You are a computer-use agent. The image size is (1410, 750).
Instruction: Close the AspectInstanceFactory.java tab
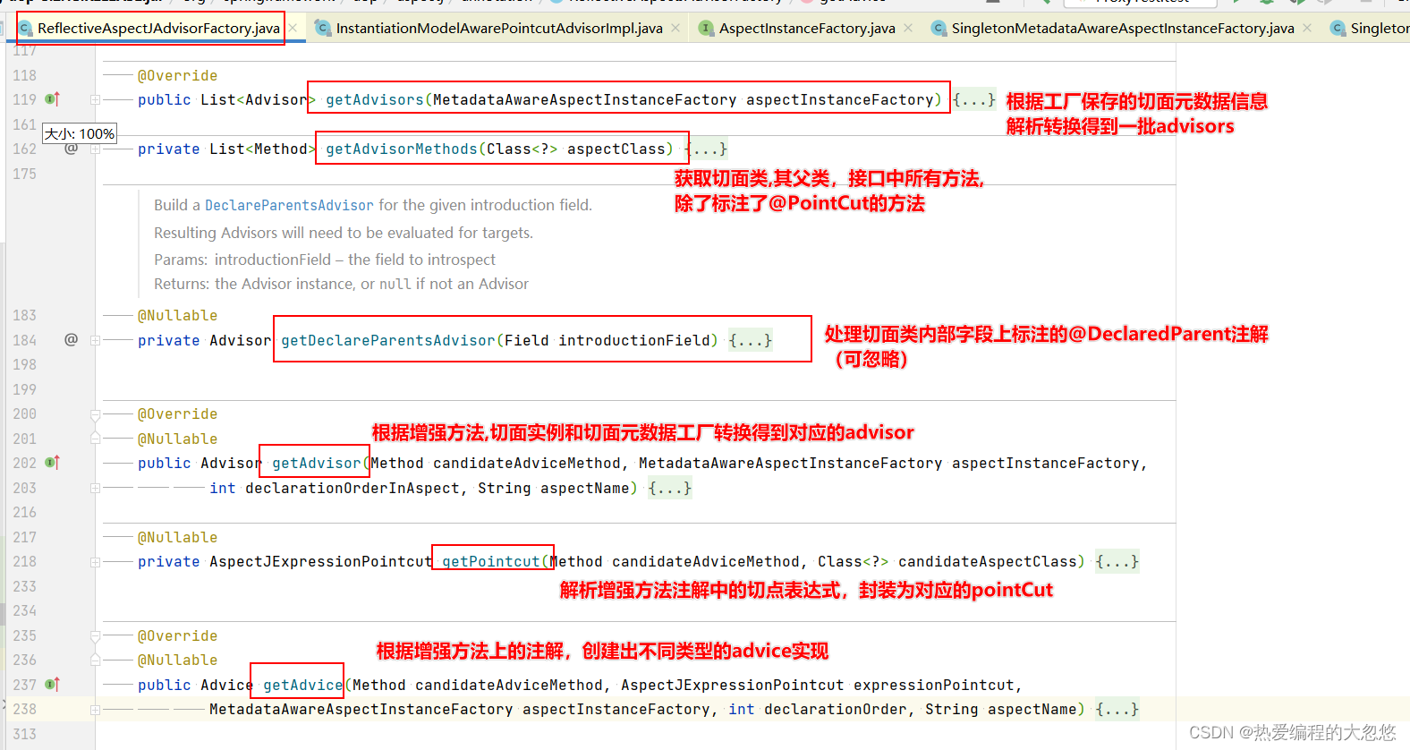[908, 29]
